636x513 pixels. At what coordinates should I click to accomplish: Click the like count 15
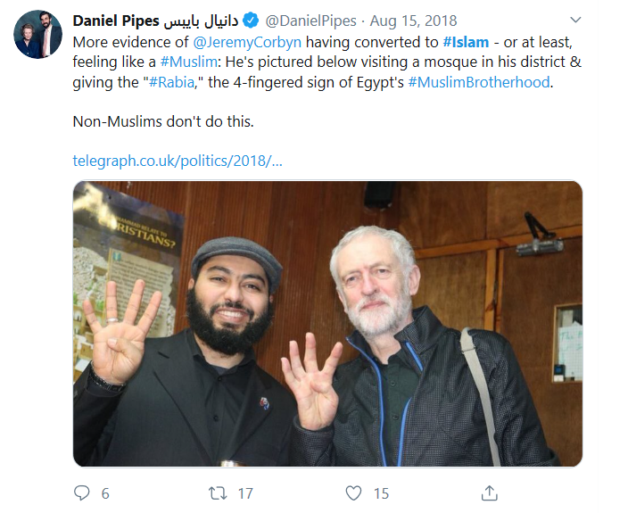[x=381, y=493]
